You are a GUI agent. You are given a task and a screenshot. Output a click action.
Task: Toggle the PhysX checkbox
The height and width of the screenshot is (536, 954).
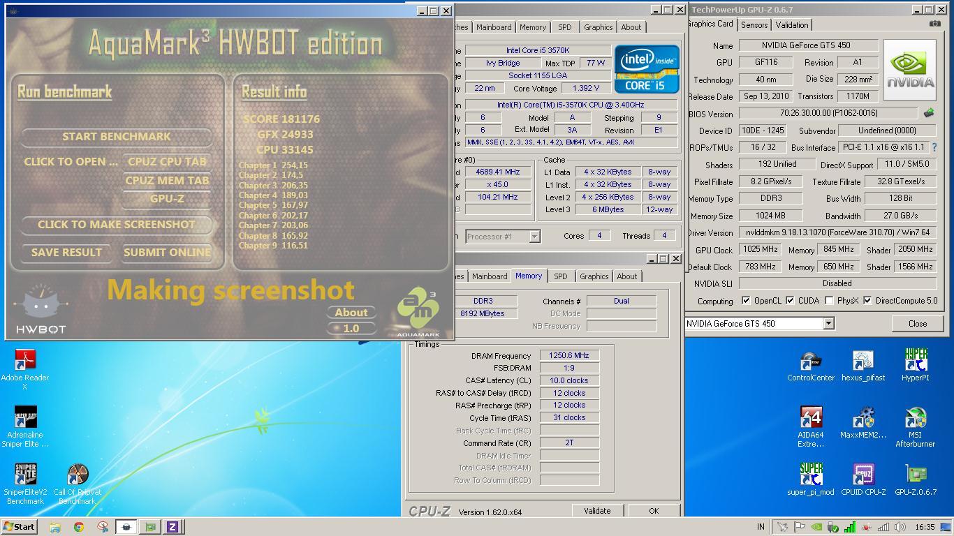(x=829, y=301)
